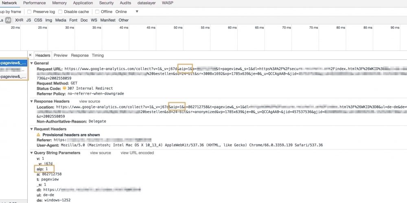Click the t parameter value pageview
The width and height of the screenshot is (407, 203).
pyautogui.click(x=50, y=179)
